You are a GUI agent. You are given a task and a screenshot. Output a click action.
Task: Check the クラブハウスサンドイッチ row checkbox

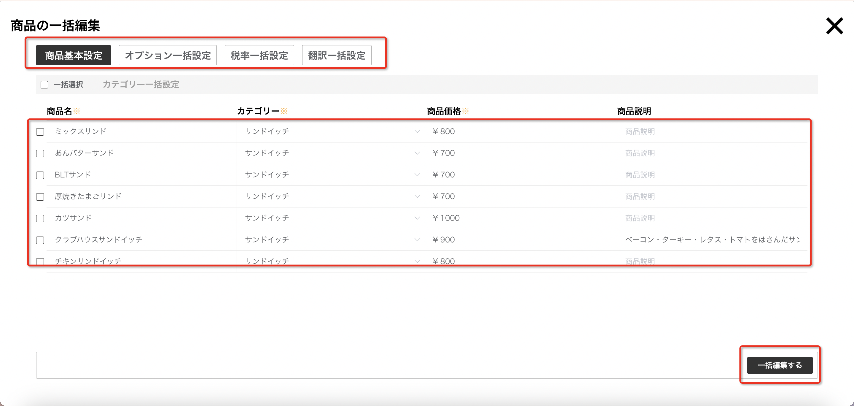(x=40, y=240)
